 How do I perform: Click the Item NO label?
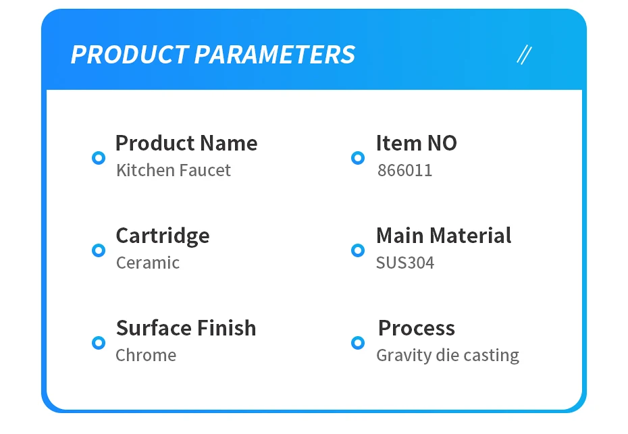point(416,143)
